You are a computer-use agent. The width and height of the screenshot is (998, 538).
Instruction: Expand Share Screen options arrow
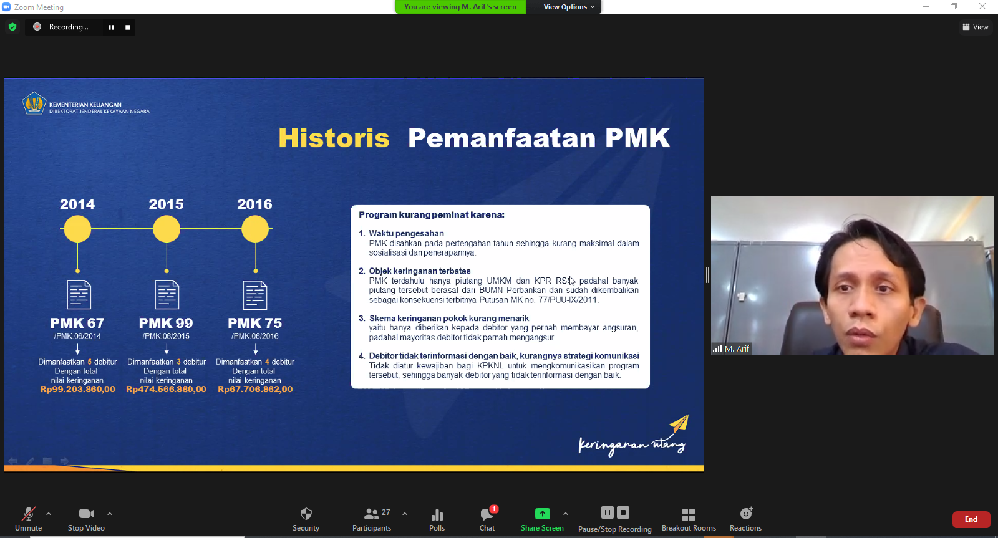tap(566, 514)
